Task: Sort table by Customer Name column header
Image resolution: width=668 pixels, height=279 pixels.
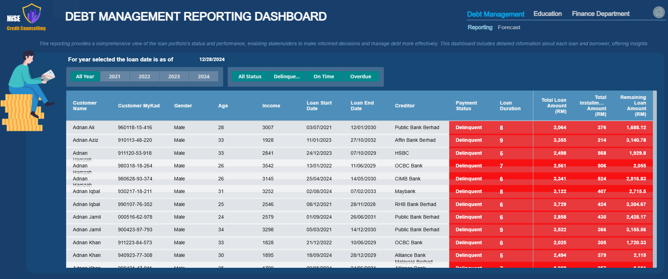Action: pyautogui.click(x=85, y=106)
